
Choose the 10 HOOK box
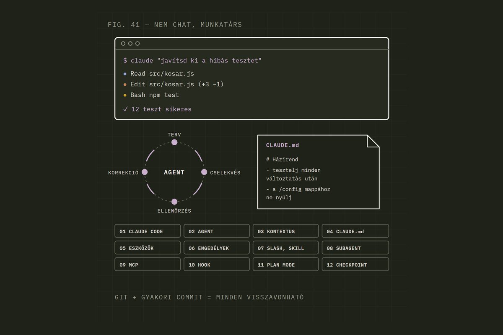click(217, 265)
